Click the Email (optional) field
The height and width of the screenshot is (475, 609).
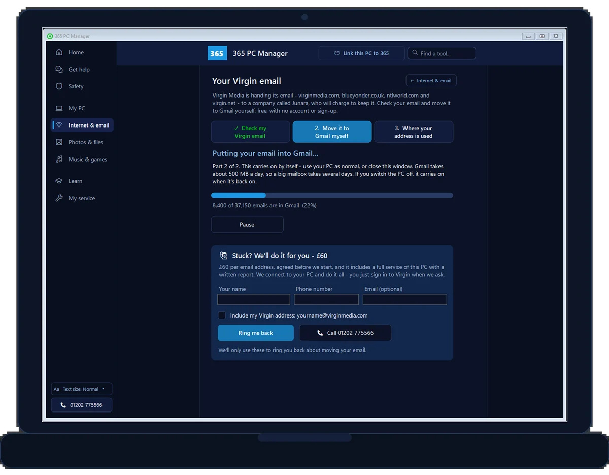[405, 299]
